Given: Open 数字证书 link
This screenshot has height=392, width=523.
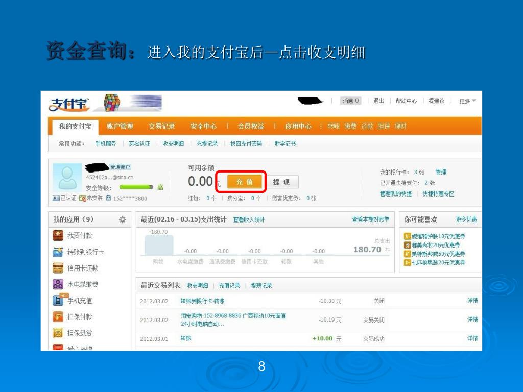Looking at the screenshot, I should [285, 143].
